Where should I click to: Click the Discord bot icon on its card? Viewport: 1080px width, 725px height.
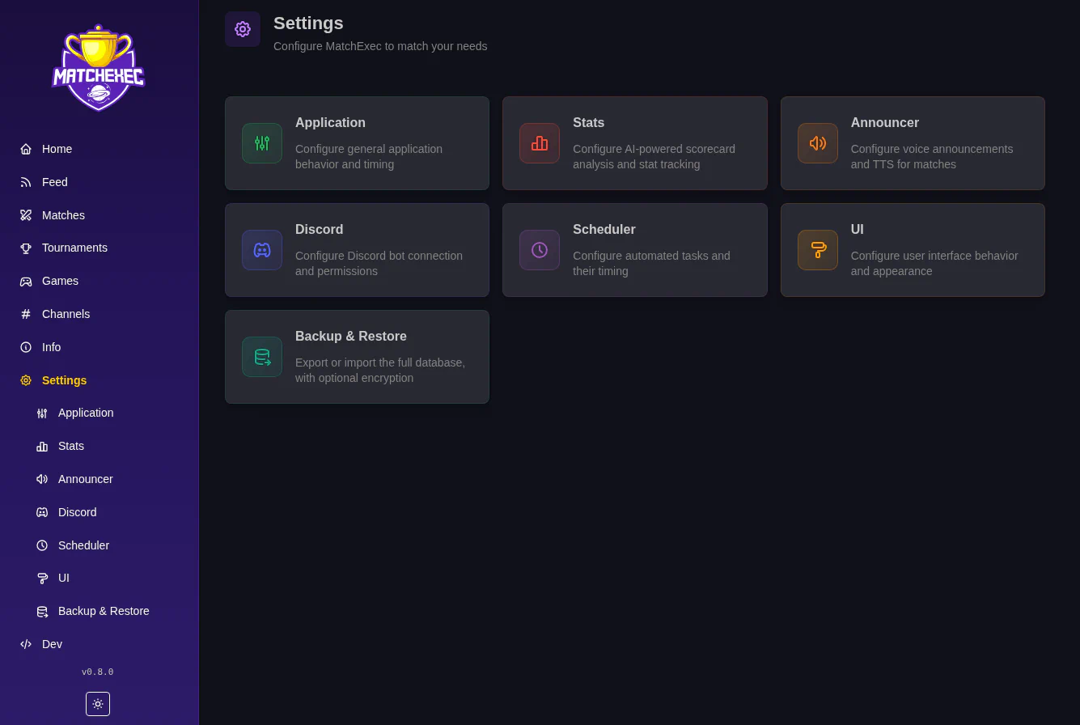coord(262,250)
